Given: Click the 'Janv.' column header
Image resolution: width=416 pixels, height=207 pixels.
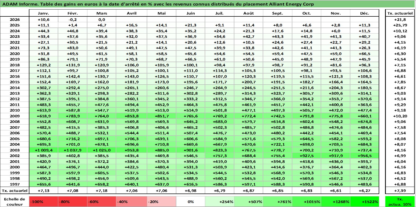Looking at the screenshot, I should [43, 13].
